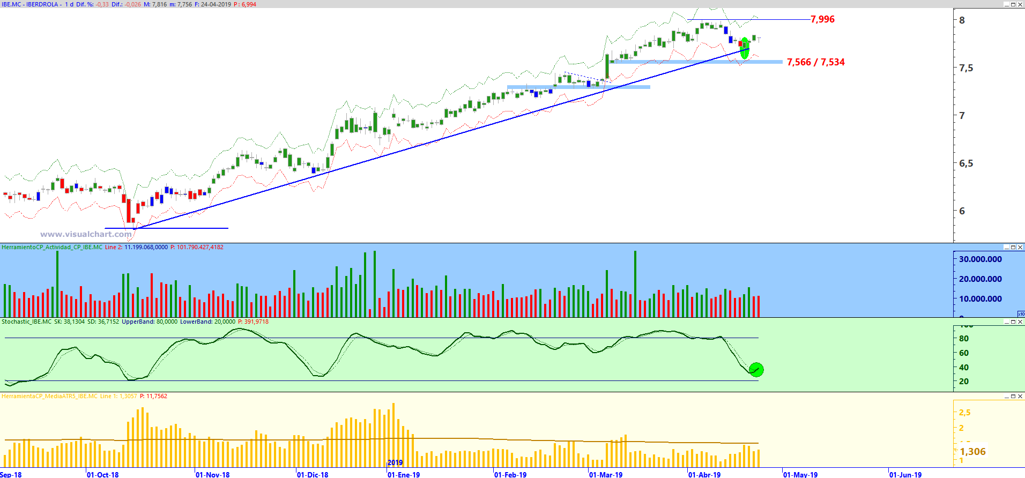Click the LowerBand: 20,0000 stochastic value
Viewport: 1025px width, 478px height.
point(207,322)
